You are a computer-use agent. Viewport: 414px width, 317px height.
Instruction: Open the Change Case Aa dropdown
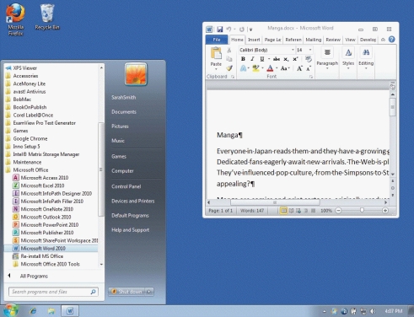(x=285, y=68)
